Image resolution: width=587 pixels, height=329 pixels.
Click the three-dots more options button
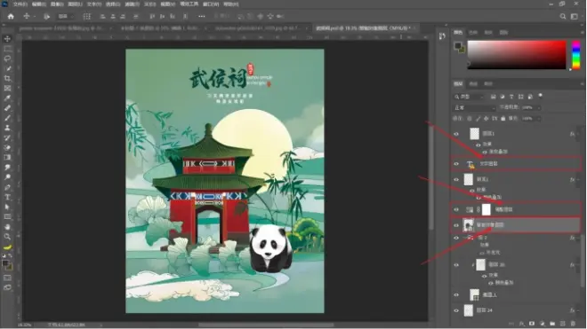[201, 17]
